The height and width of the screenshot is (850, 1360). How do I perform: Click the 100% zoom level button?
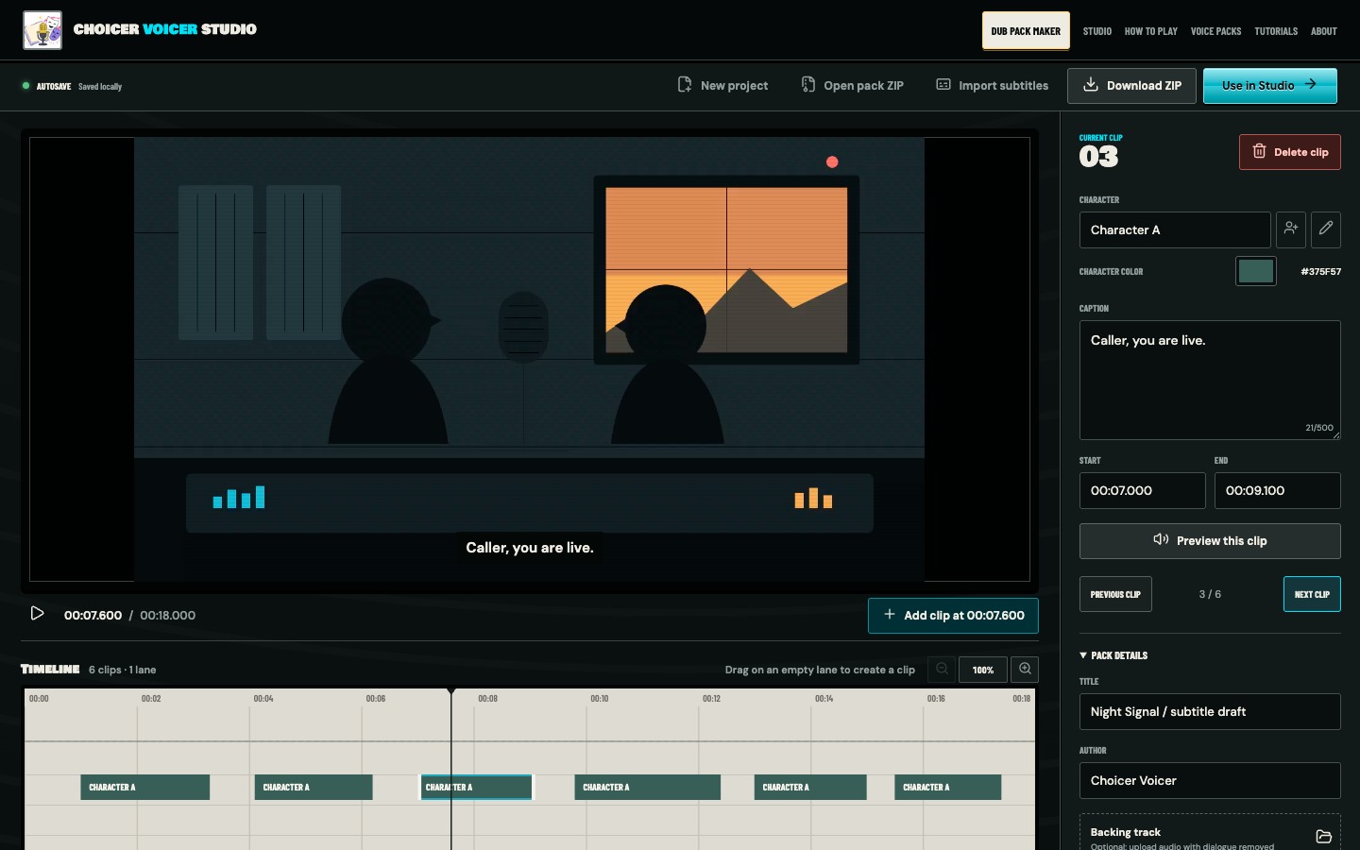[x=983, y=670]
